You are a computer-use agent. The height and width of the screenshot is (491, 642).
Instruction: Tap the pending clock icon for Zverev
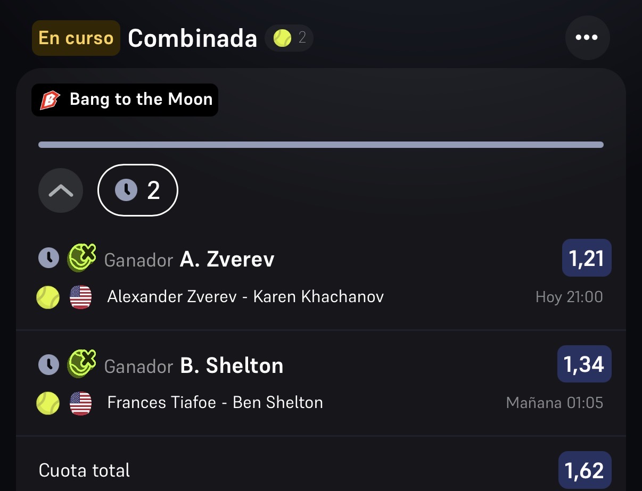pos(48,259)
